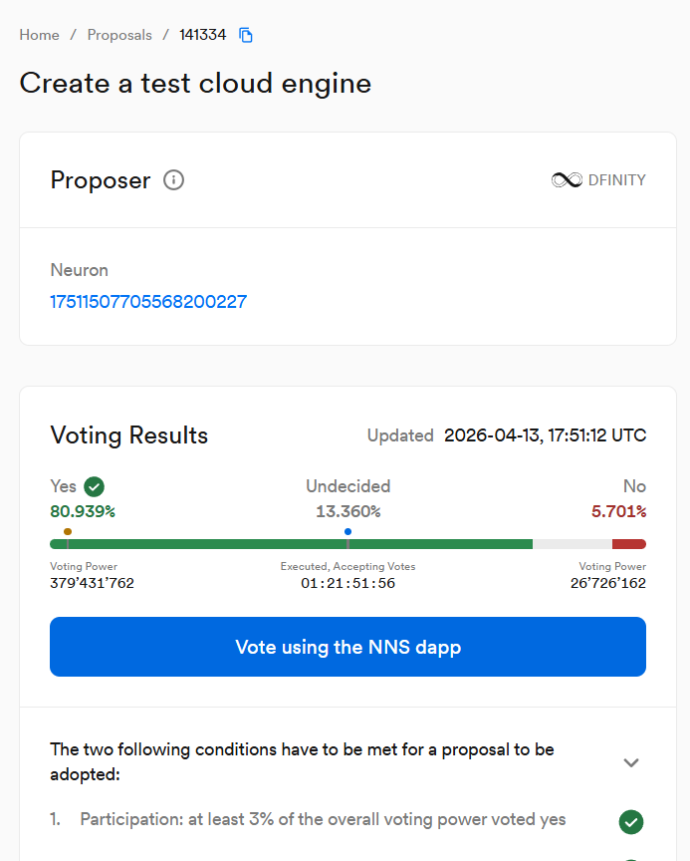Click the Updated timestamp text
Image resolution: width=690 pixels, height=861 pixels.
(545, 435)
